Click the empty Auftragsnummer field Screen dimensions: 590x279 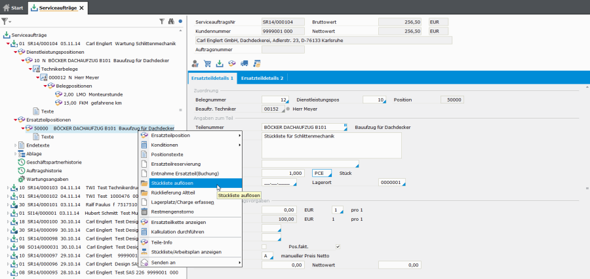(x=283, y=49)
